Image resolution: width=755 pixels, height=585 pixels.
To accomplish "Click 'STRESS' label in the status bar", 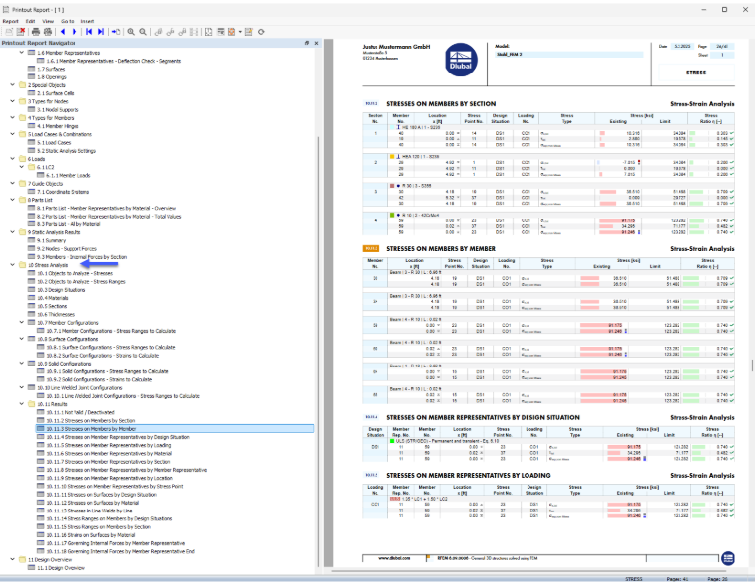I will click(634, 579).
